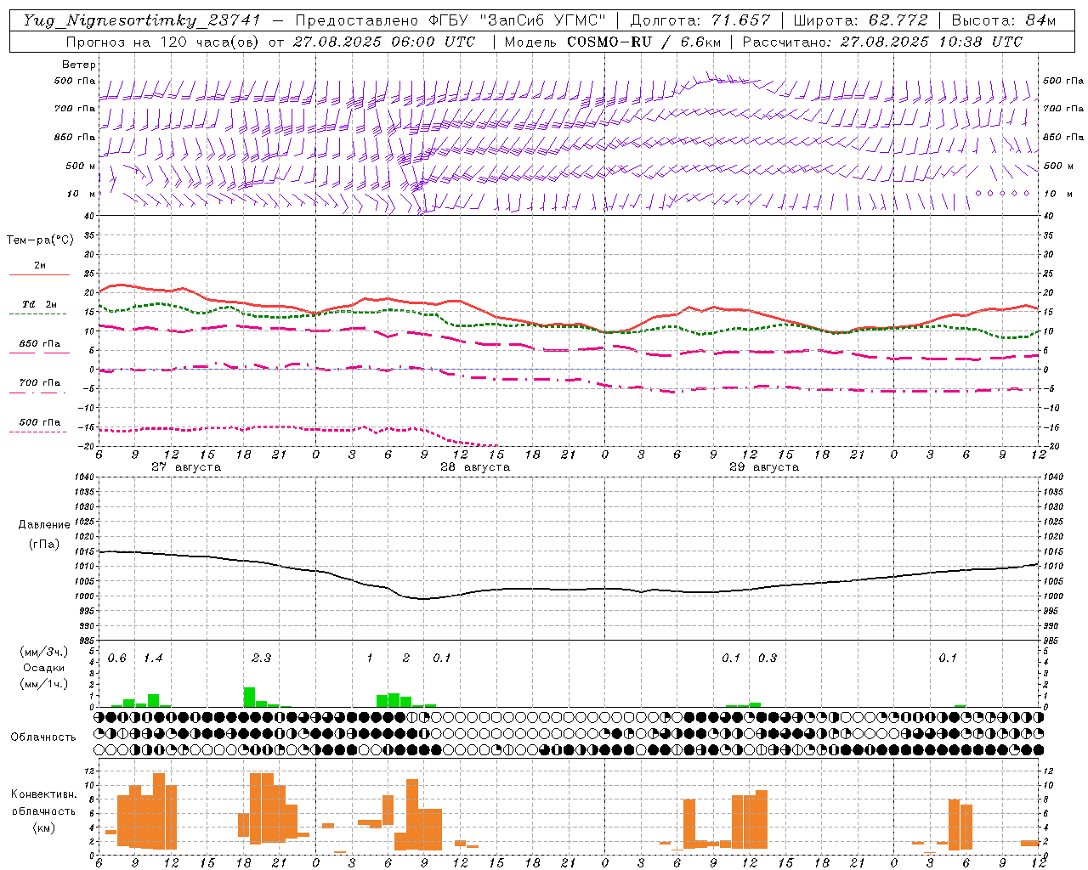Image resolution: width=1088 pixels, height=870 pixels.
Task: Click the Конвективн. облачность label
Action: pos(43,803)
